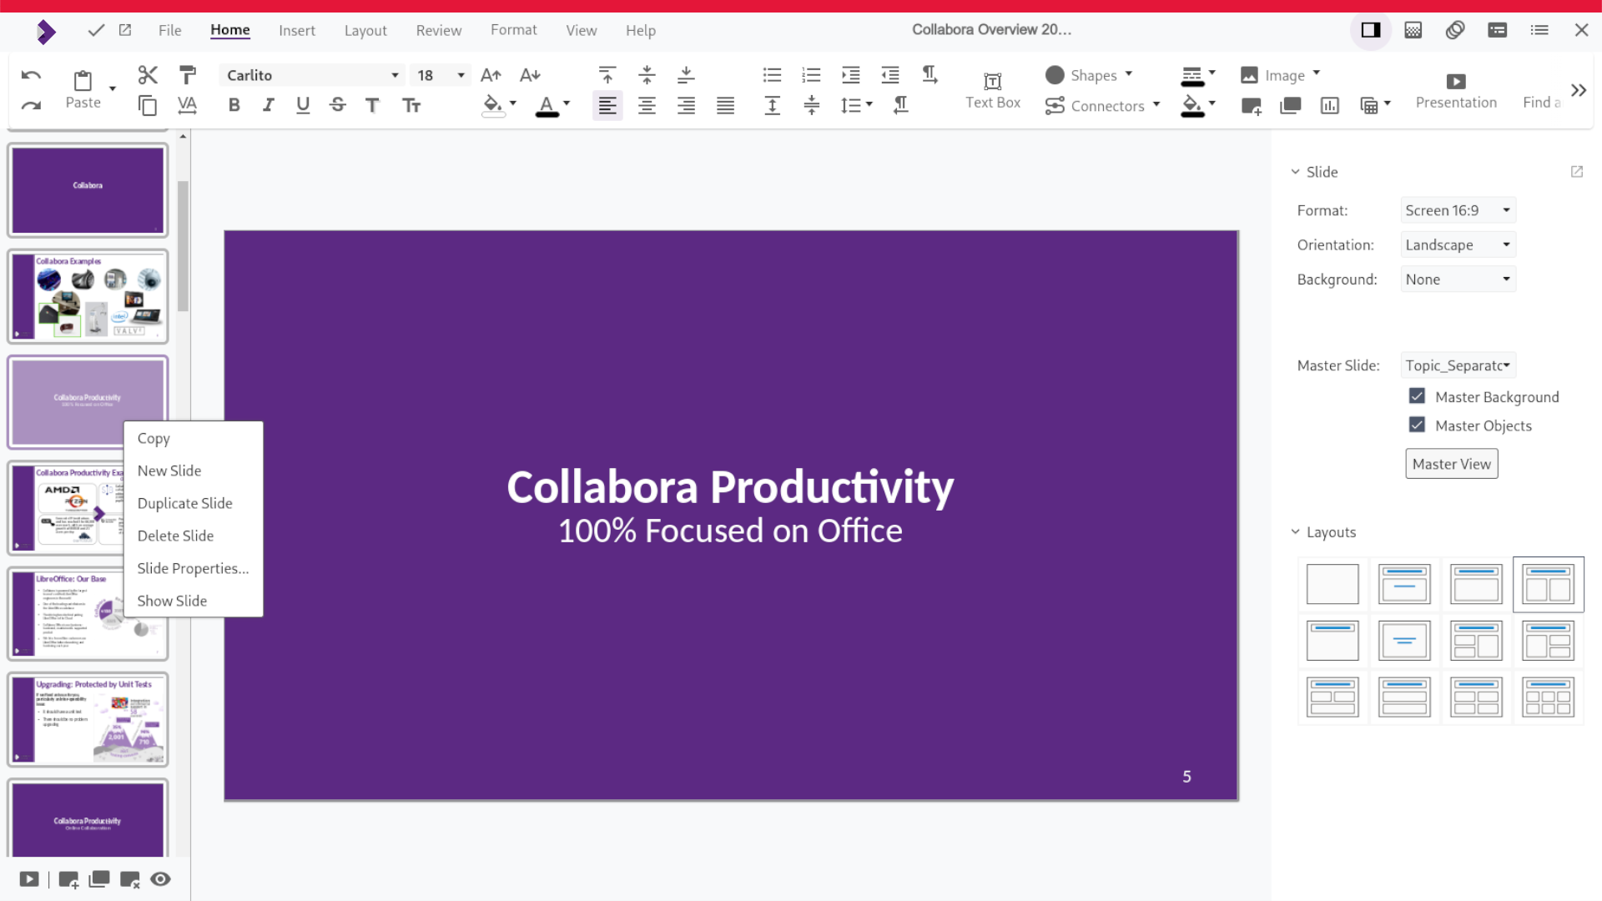The image size is (1602, 901).
Task: Center align the text
Action: click(x=647, y=105)
